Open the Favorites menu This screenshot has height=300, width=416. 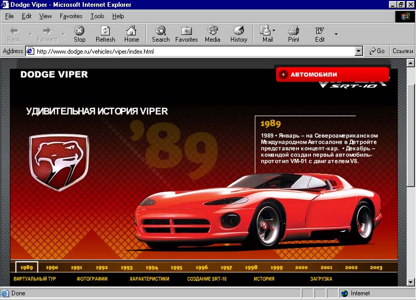71,16
